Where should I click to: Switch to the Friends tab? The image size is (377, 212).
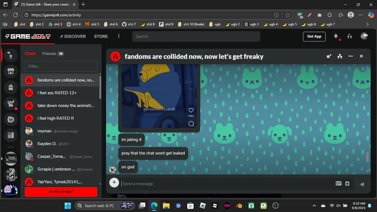(x=53, y=54)
